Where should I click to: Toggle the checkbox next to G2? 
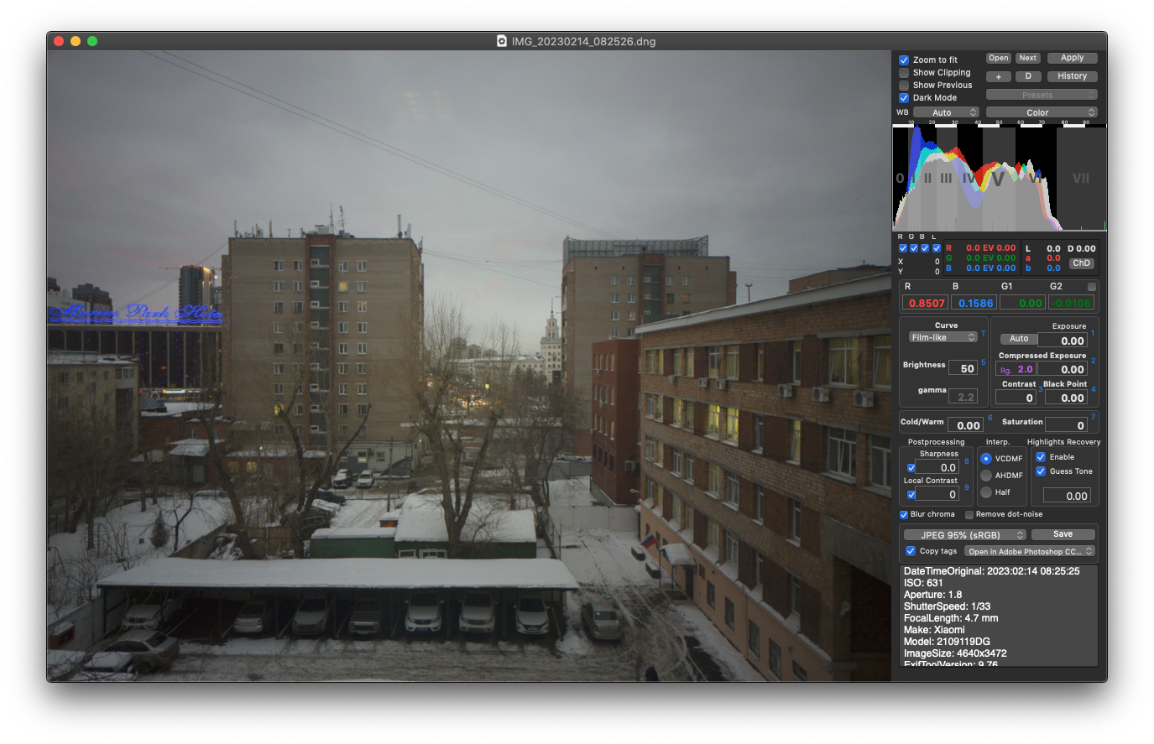pyautogui.click(x=1092, y=287)
